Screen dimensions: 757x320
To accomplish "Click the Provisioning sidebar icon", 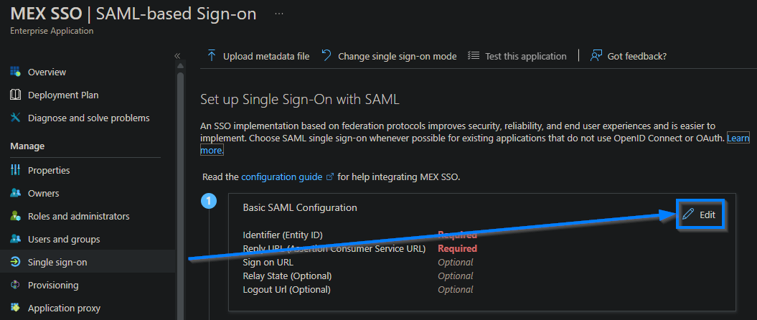I will click(x=15, y=285).
